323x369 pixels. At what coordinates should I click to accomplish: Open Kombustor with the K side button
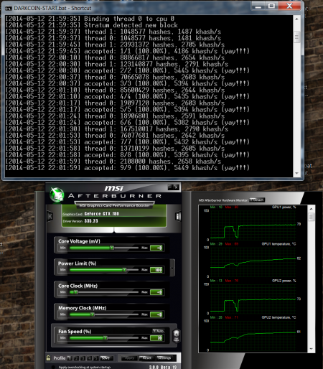coord(50,216)
